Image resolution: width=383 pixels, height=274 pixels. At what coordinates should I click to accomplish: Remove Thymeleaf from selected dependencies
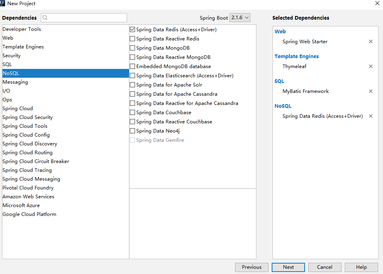pyautogui.click(x=371, y=66)
